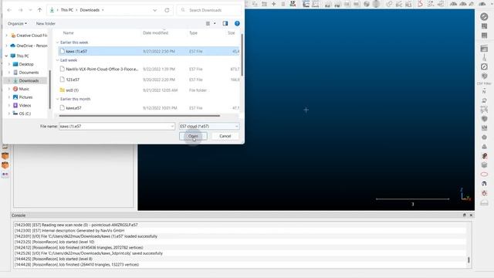Open recent locations dropdown arrow

[30, 10]
